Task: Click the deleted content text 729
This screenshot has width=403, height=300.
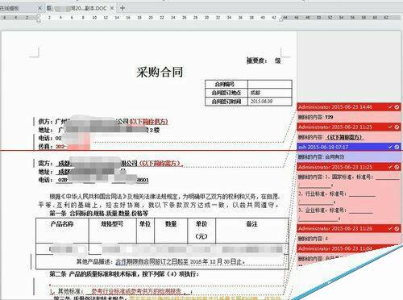Action: pyautogui.click(x=329, y=117)
